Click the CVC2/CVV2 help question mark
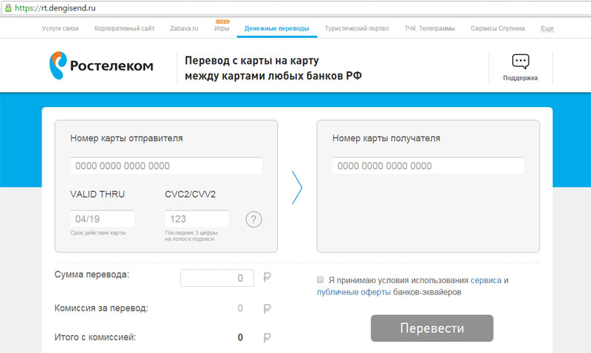 coord(254,219)
